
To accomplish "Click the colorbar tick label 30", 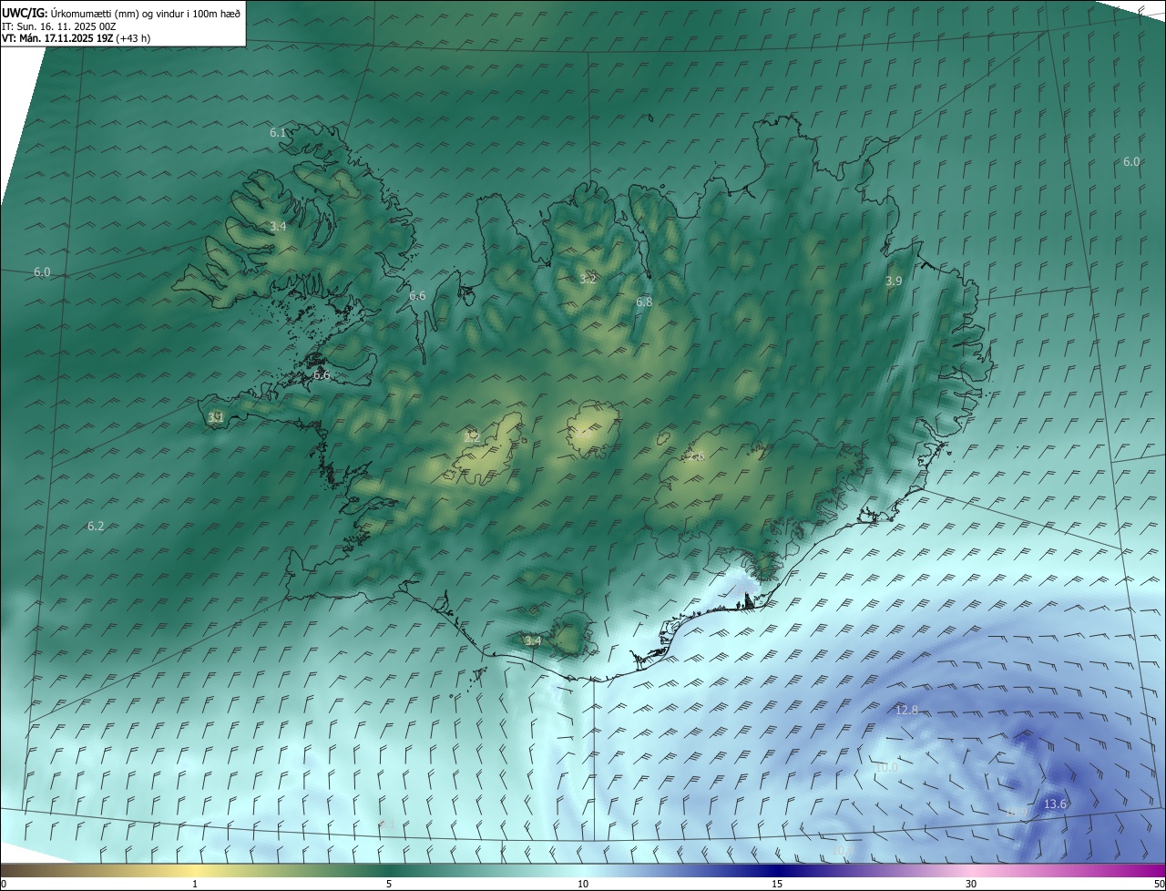I will pyautogui.click(x=971, y=884).
